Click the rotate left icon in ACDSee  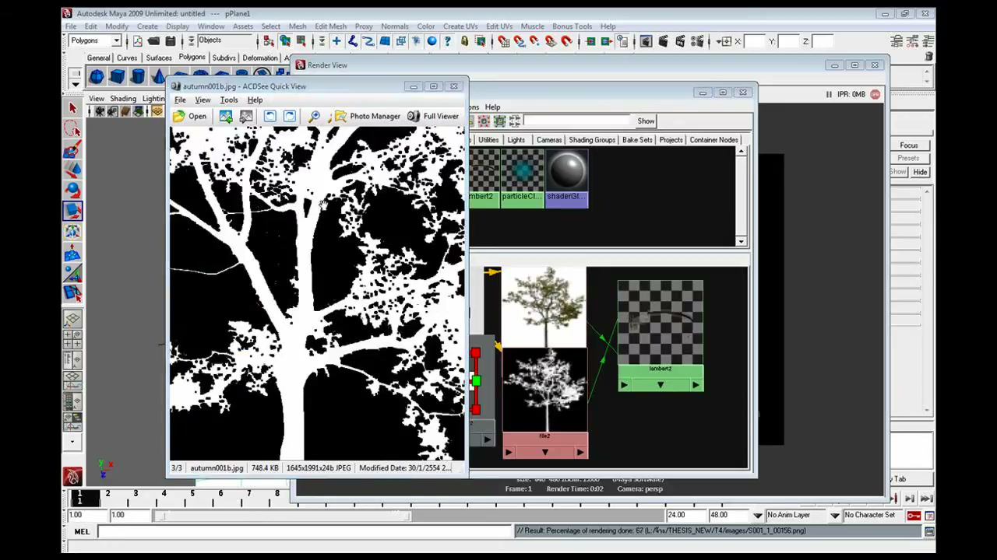pos(270,117)
